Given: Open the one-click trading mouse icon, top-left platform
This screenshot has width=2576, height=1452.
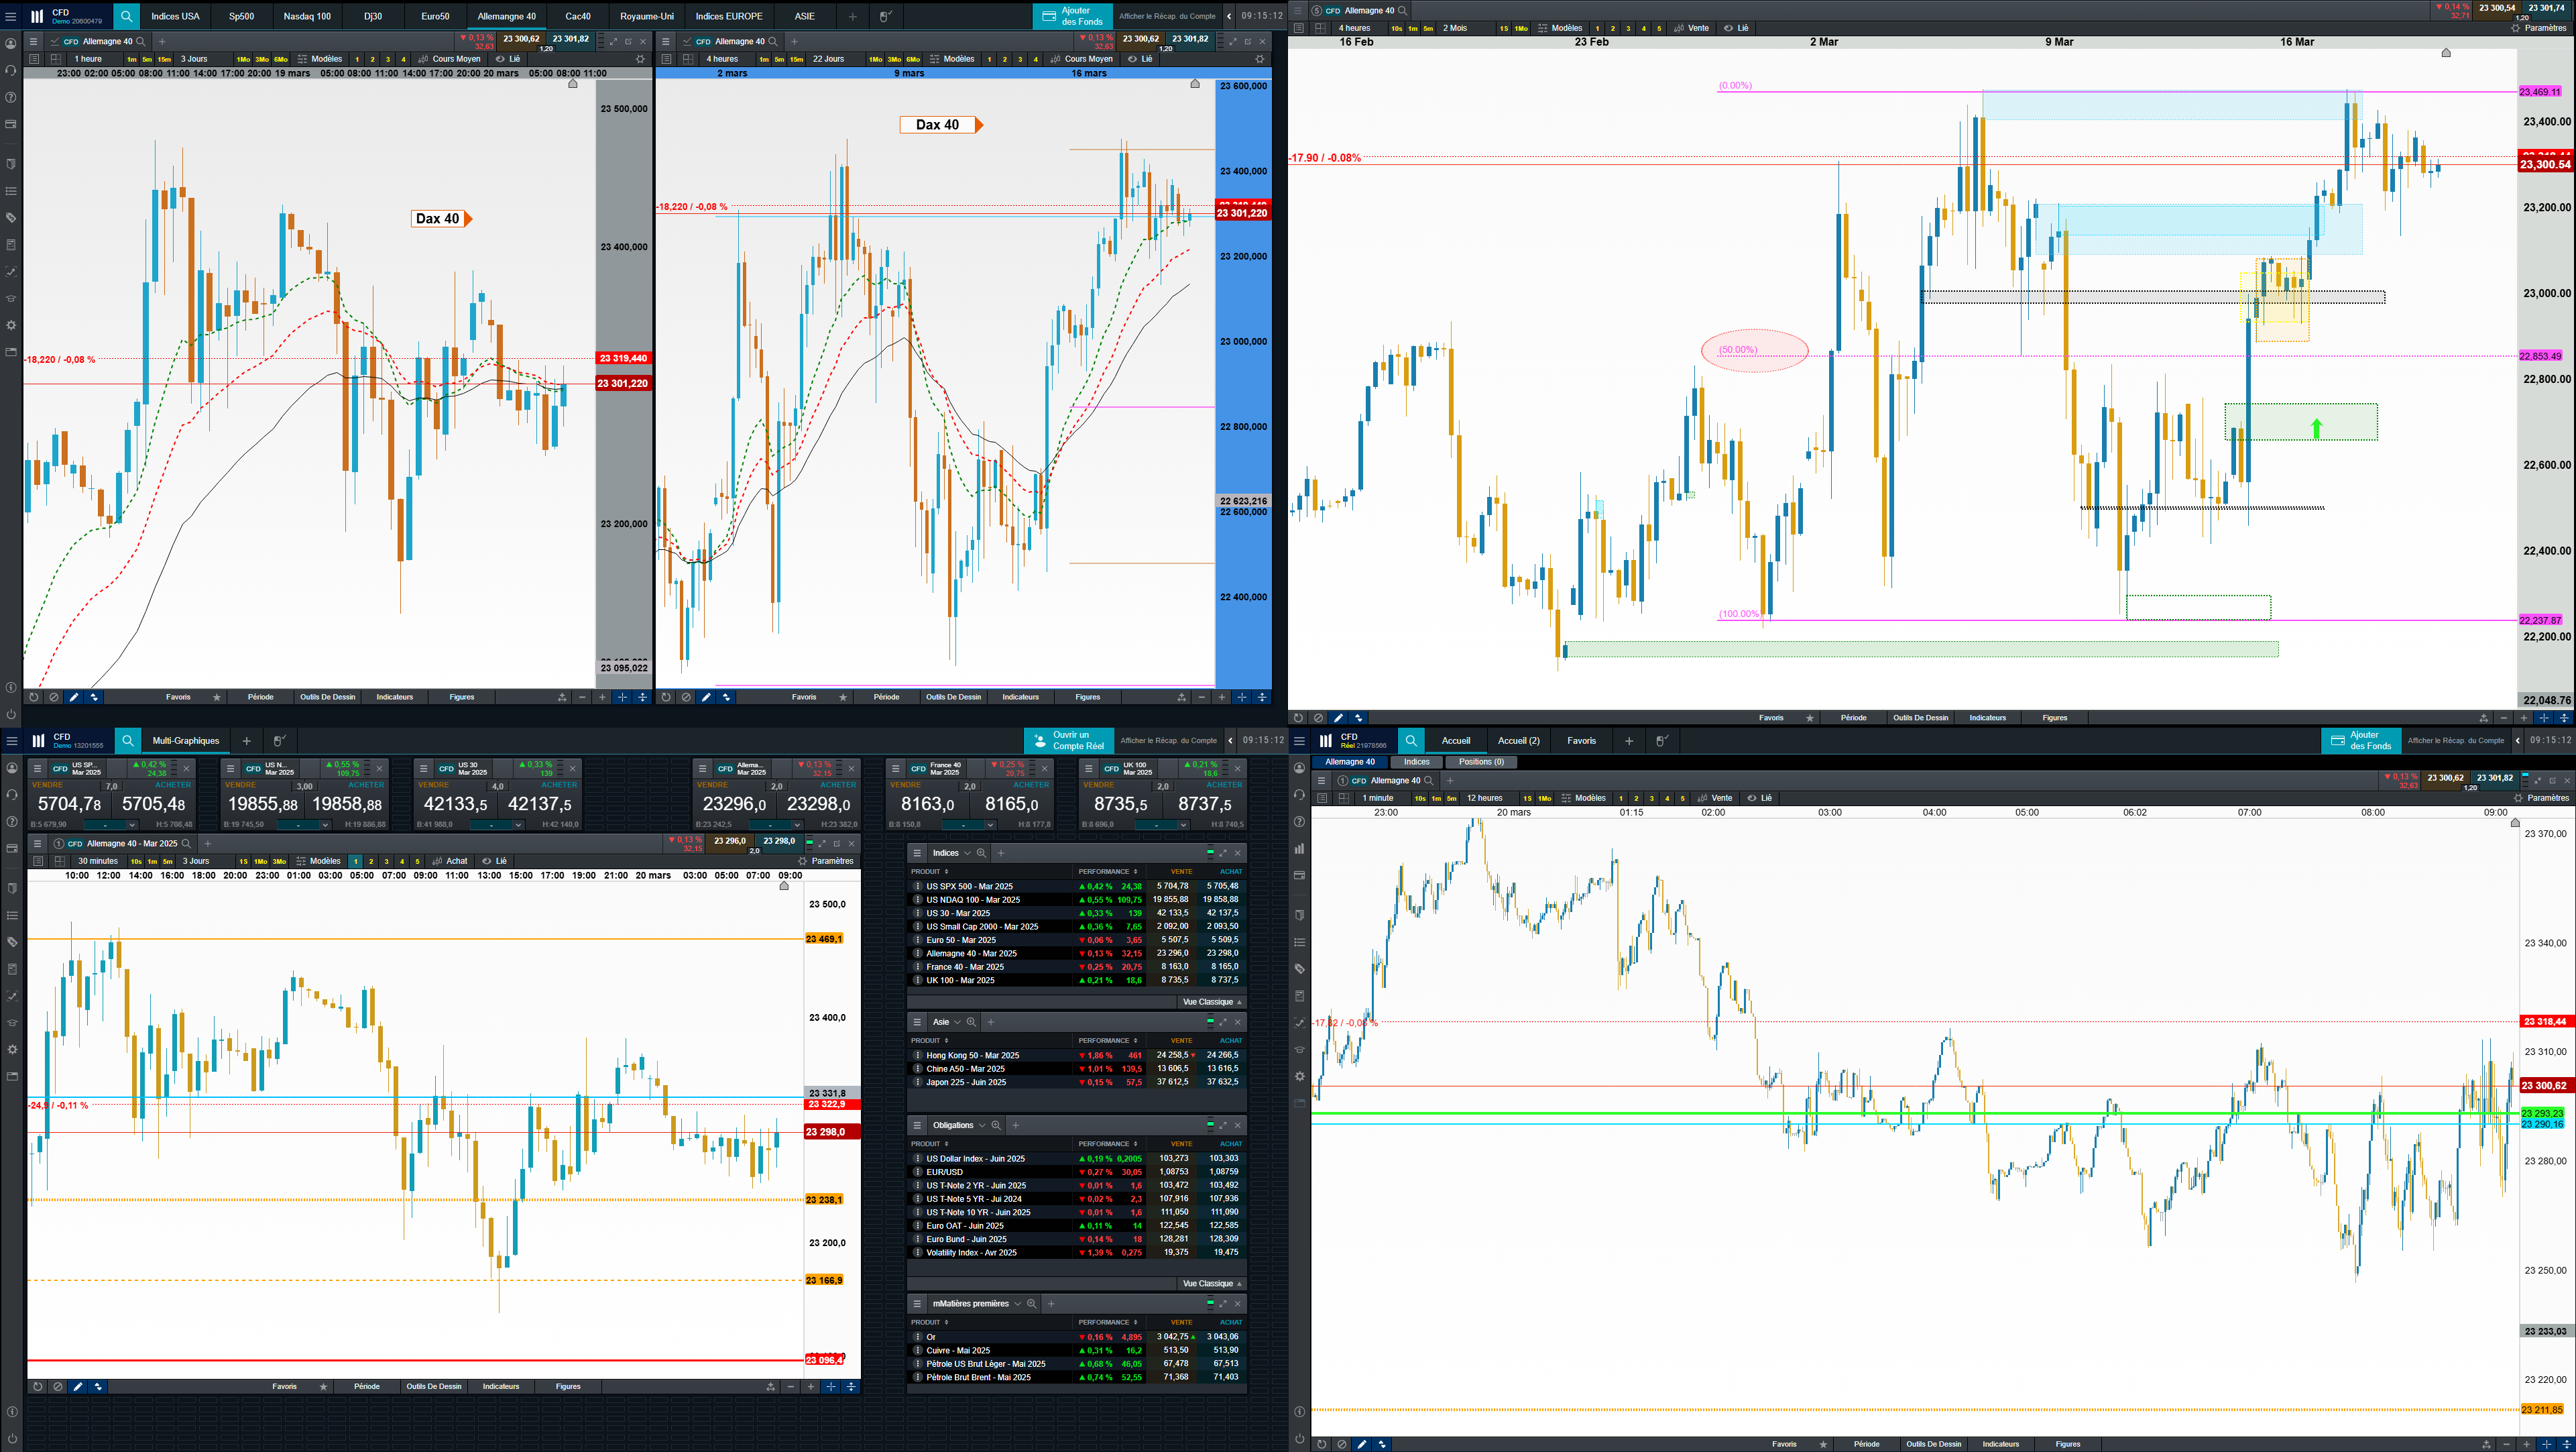Looking at the screenshot, I should pyautogui.click(x=885, y=16).
